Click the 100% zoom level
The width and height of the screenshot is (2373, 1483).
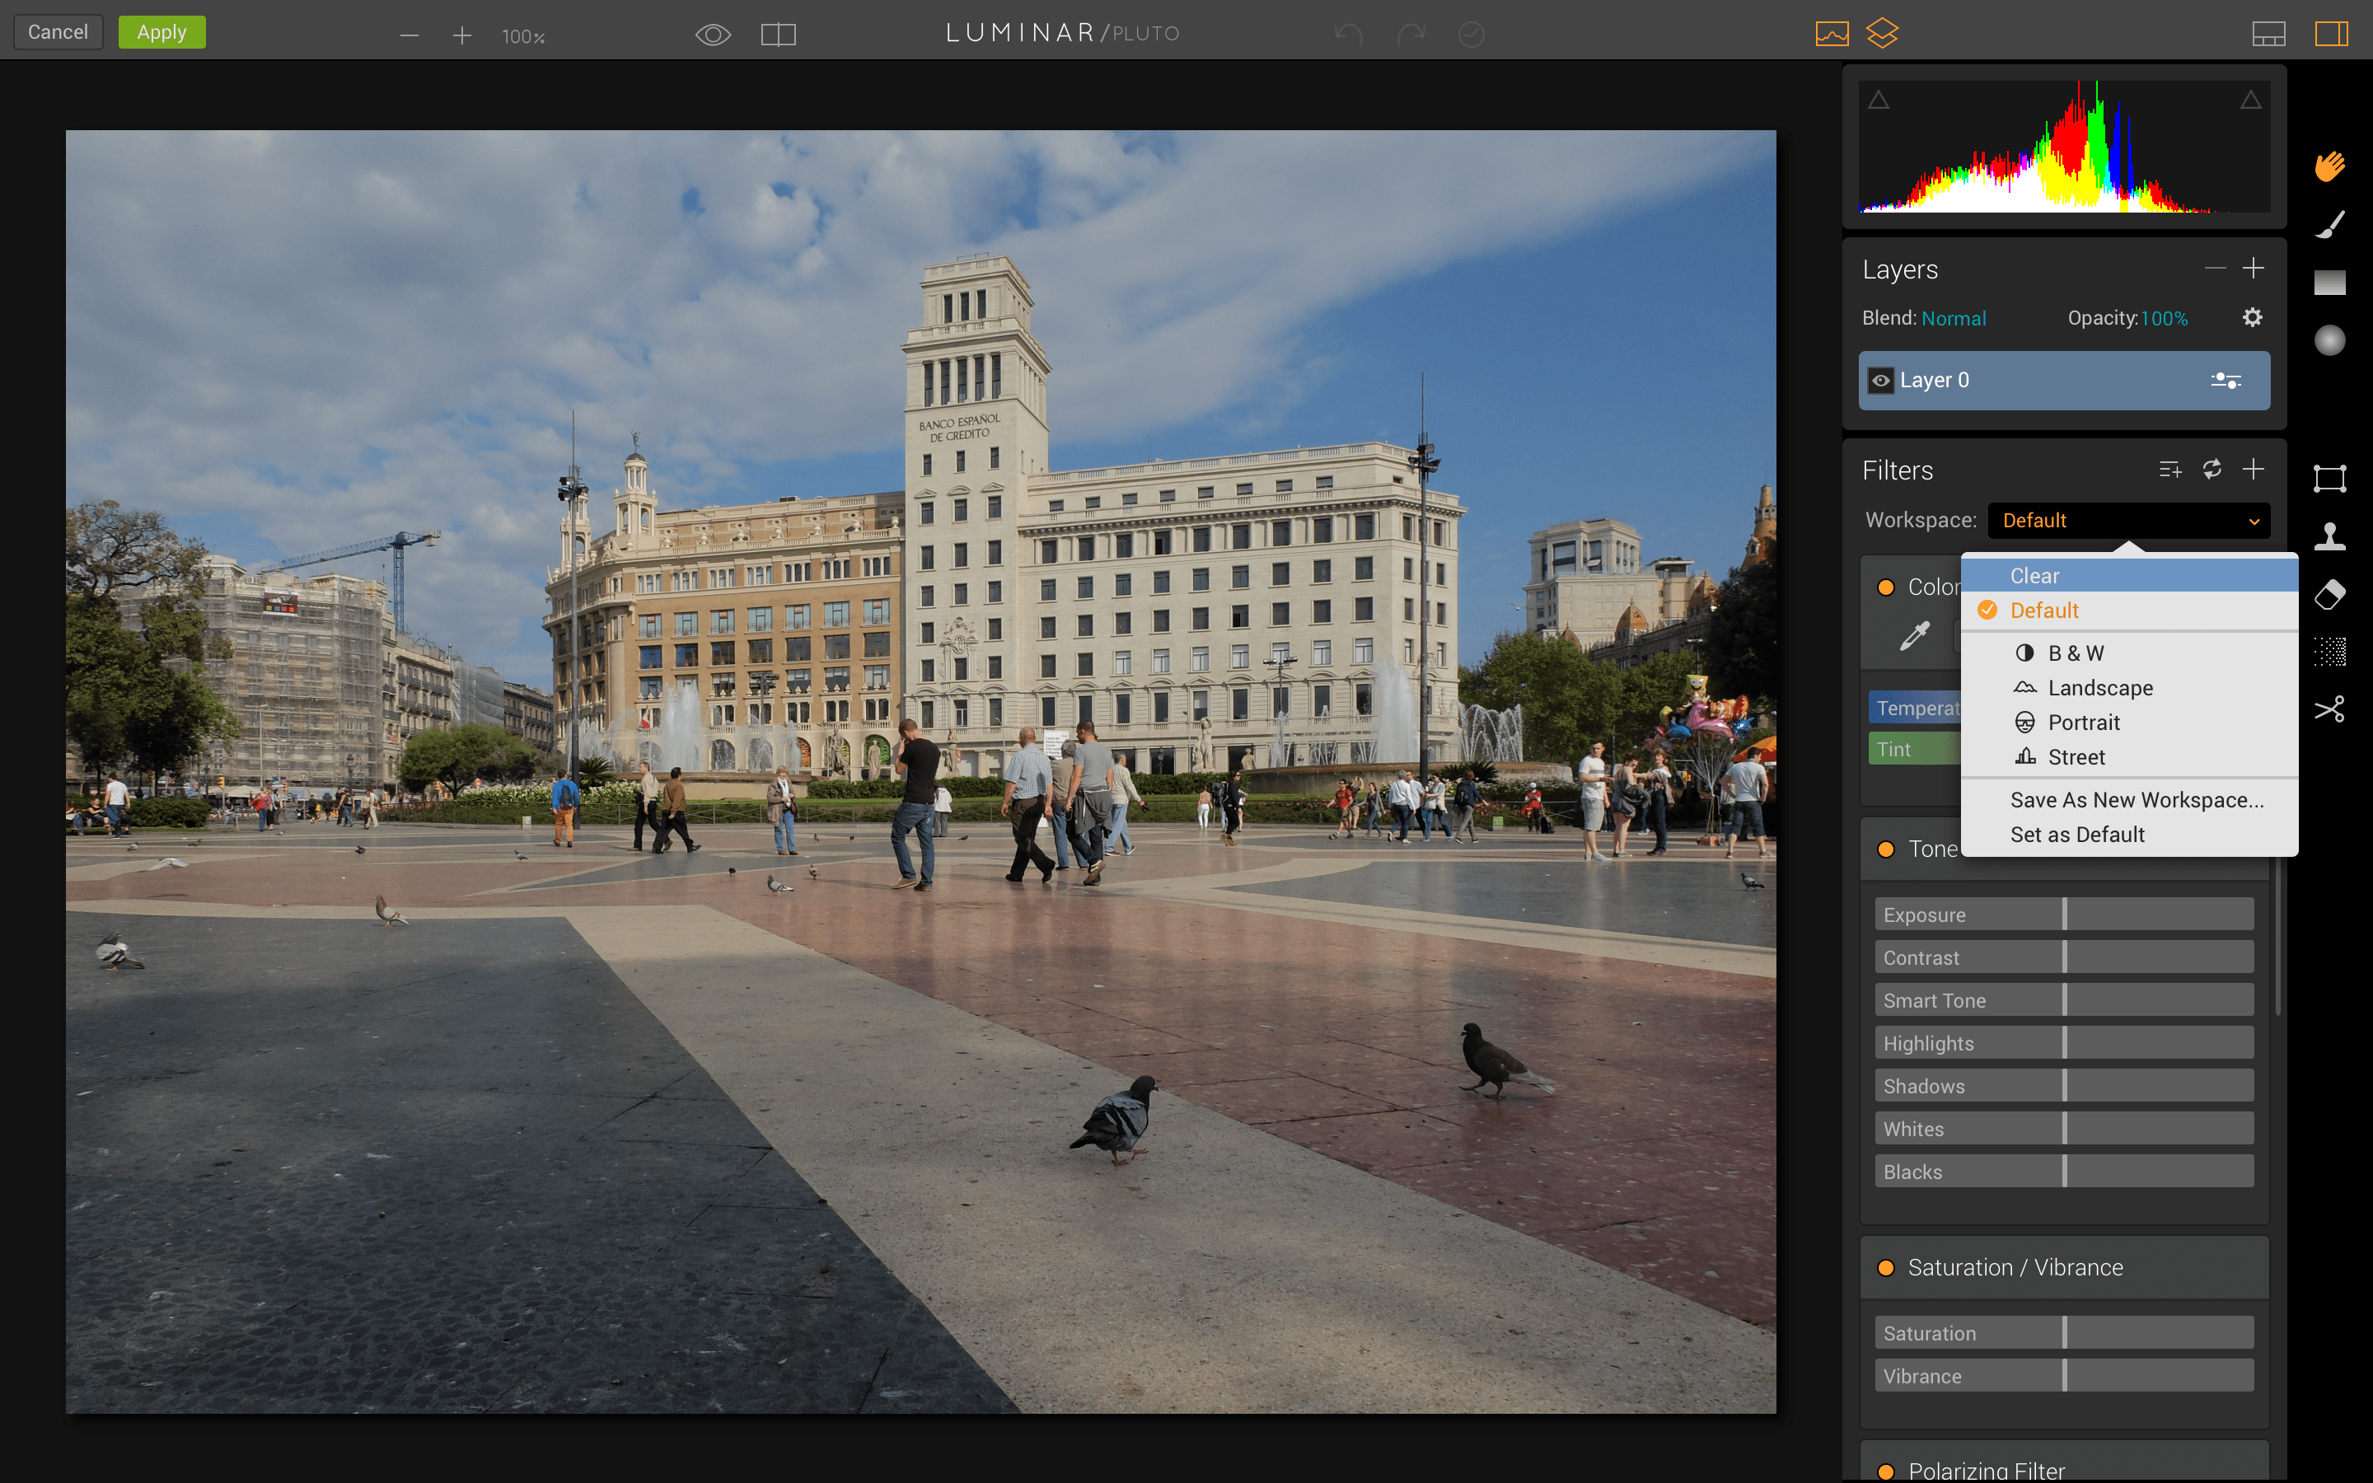(522, 36)
